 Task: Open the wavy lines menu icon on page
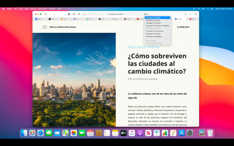coord(44,27)
